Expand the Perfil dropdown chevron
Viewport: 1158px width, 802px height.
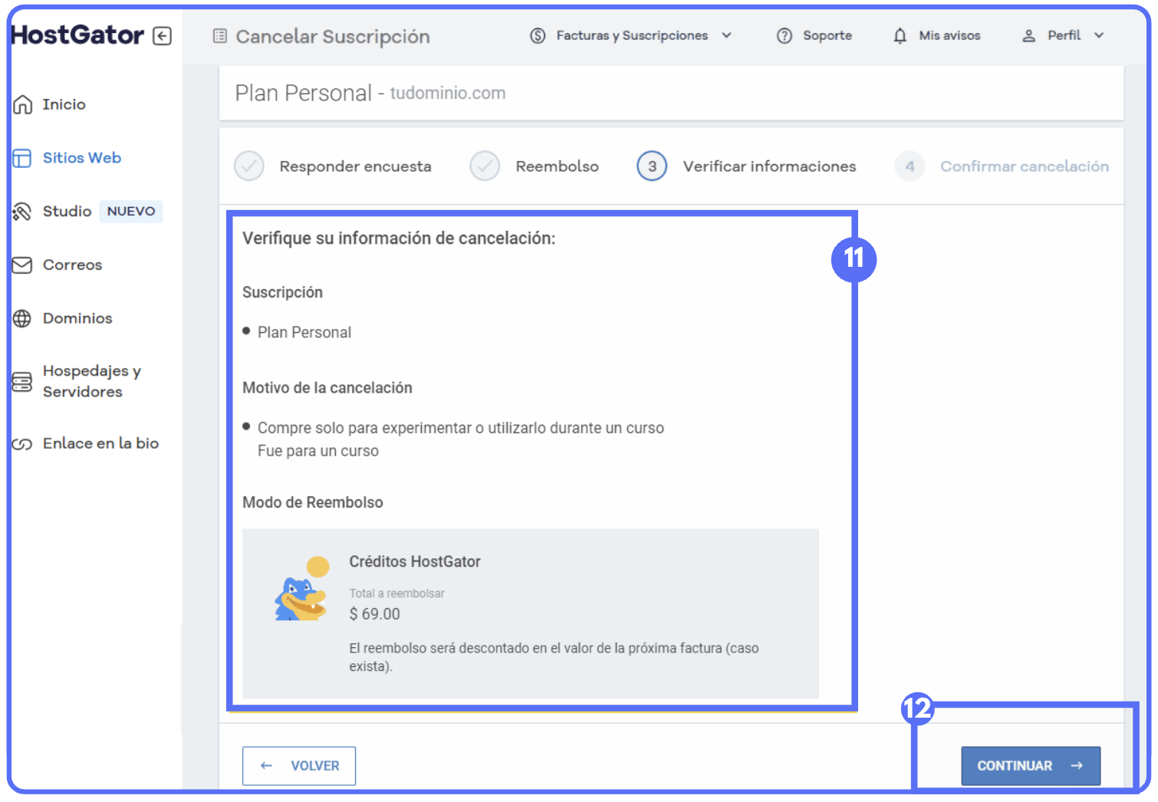(1099, 36)
